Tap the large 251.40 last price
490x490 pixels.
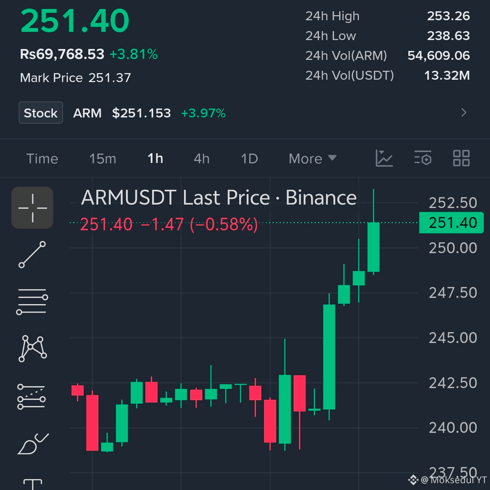click(x=75, y=21)
